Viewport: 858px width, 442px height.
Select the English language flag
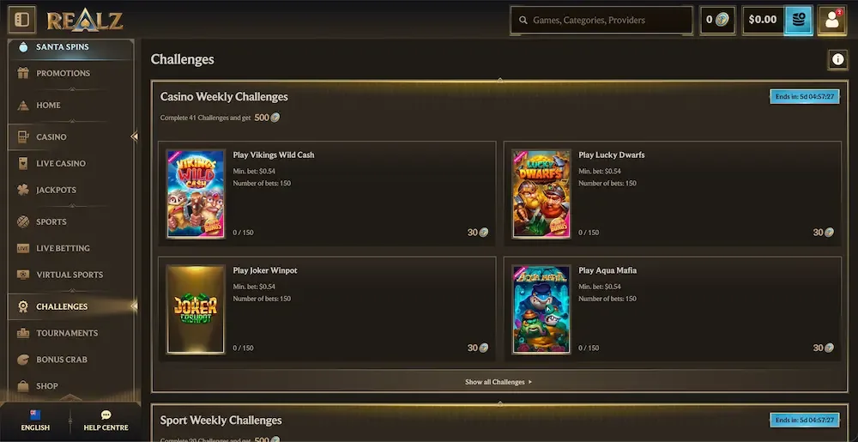point(35,415)
